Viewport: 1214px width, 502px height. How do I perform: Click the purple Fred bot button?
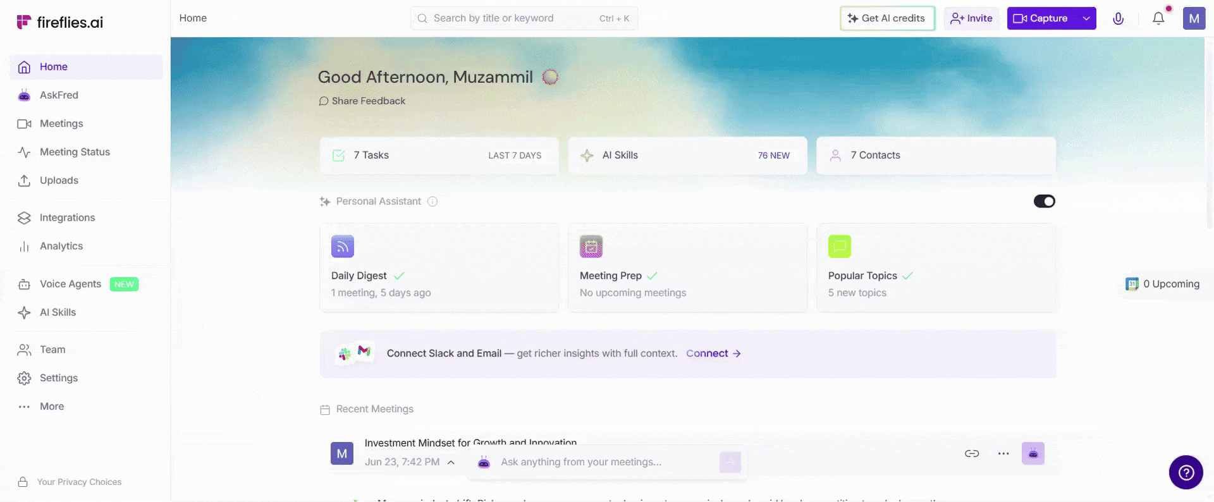point(1033,453)
